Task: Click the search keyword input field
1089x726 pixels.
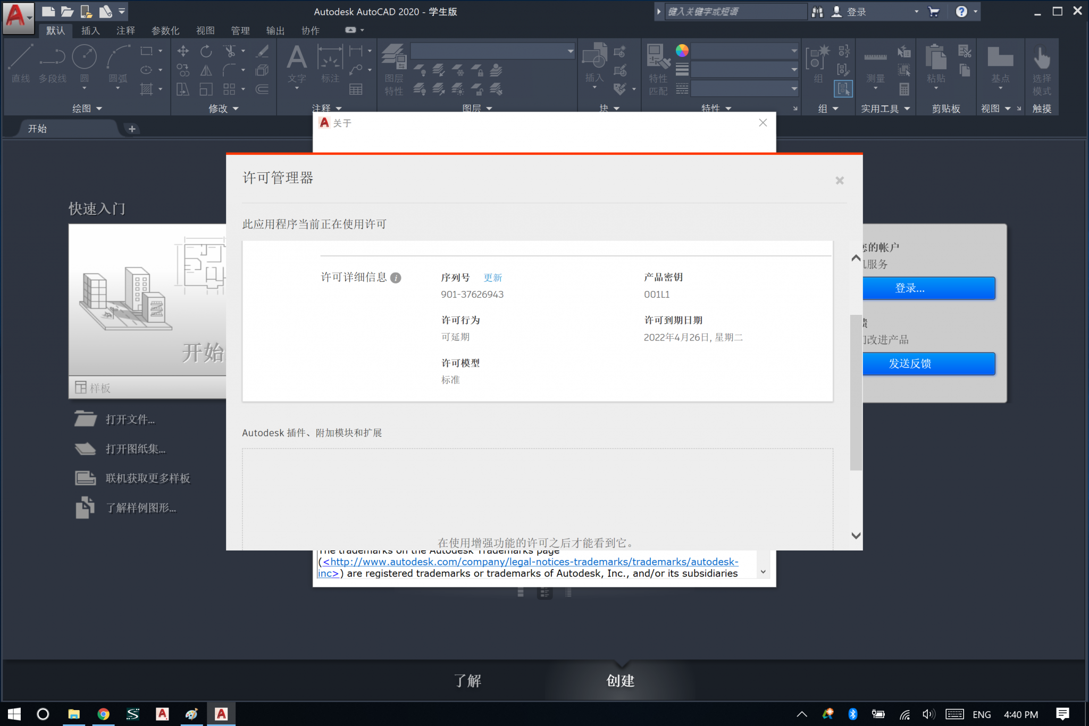Action: tap(736, 12)
